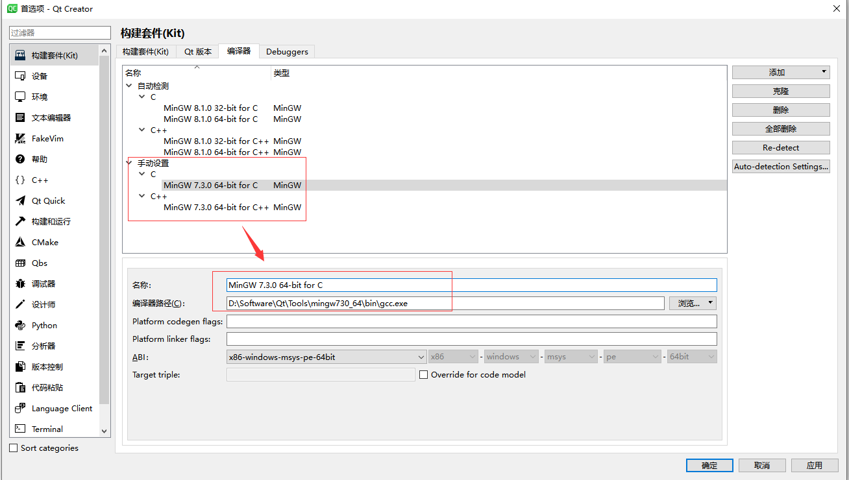Open the Qt Quick paper-plane icon
This screenshot has height=480, width=849.
20,200
